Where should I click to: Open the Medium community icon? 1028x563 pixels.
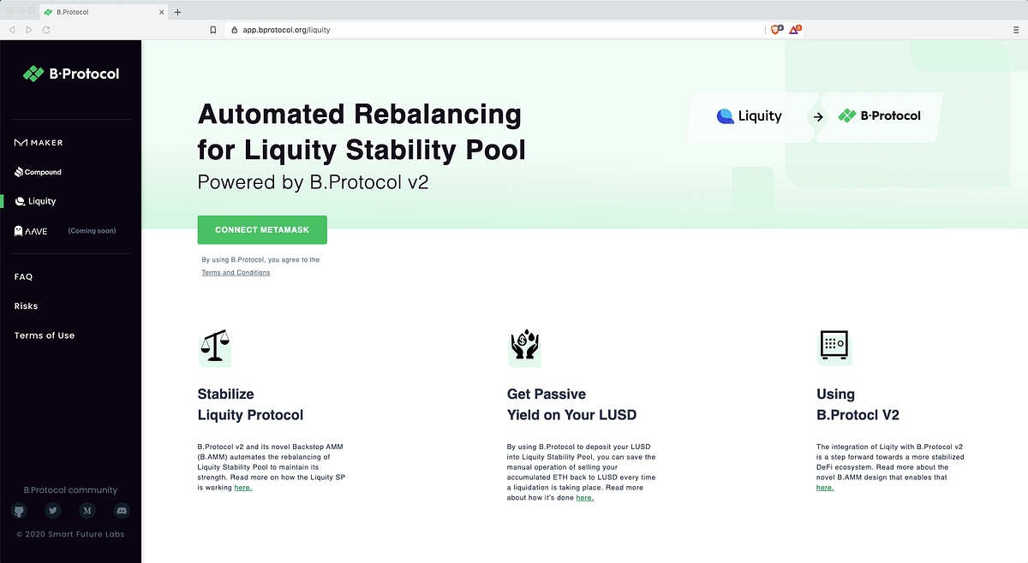point(87,511)
